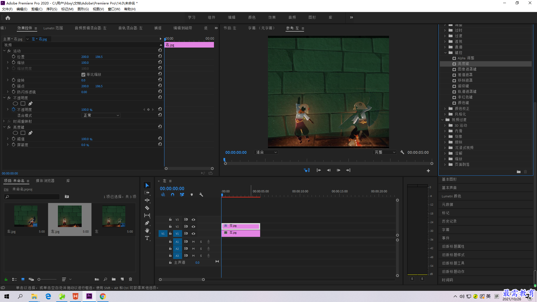Viewport: 537px width, 302px height.
Task: Expand the 缩放 parameter
Action: coord(8,62)
